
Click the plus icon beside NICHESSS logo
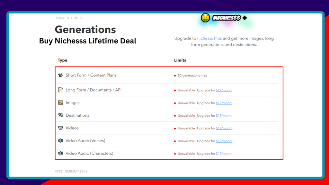[x=245, y=18]
